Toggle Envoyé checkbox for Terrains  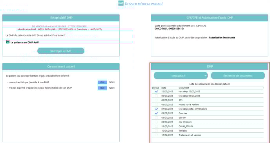[x=156, y=131]
